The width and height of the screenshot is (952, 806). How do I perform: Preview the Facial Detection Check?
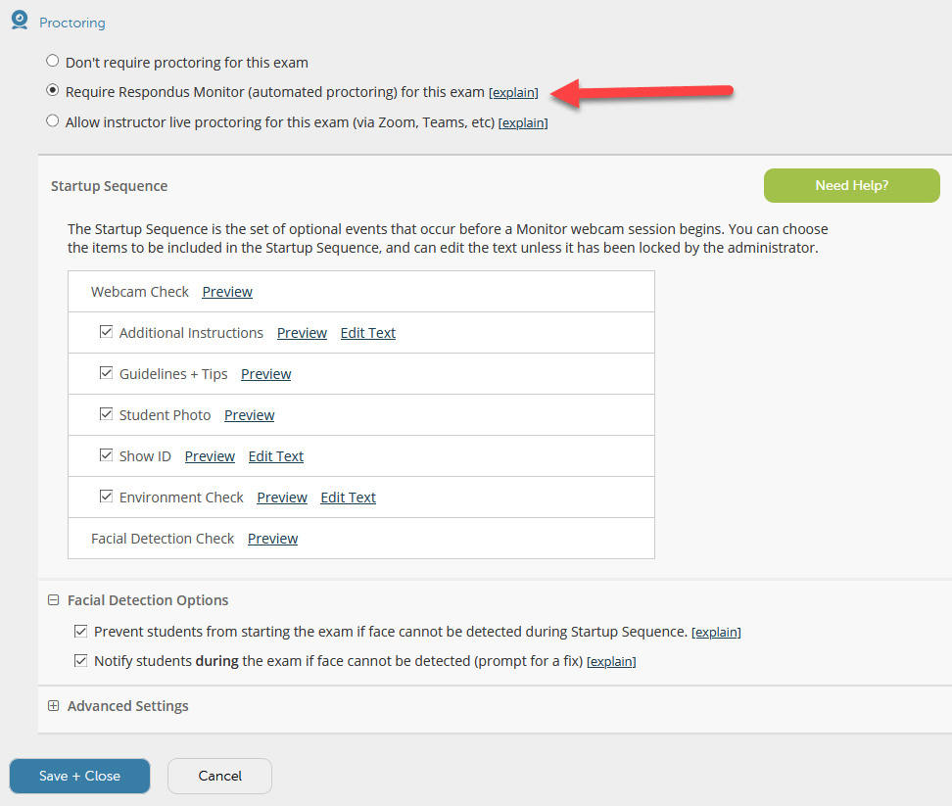coord(272,539)
